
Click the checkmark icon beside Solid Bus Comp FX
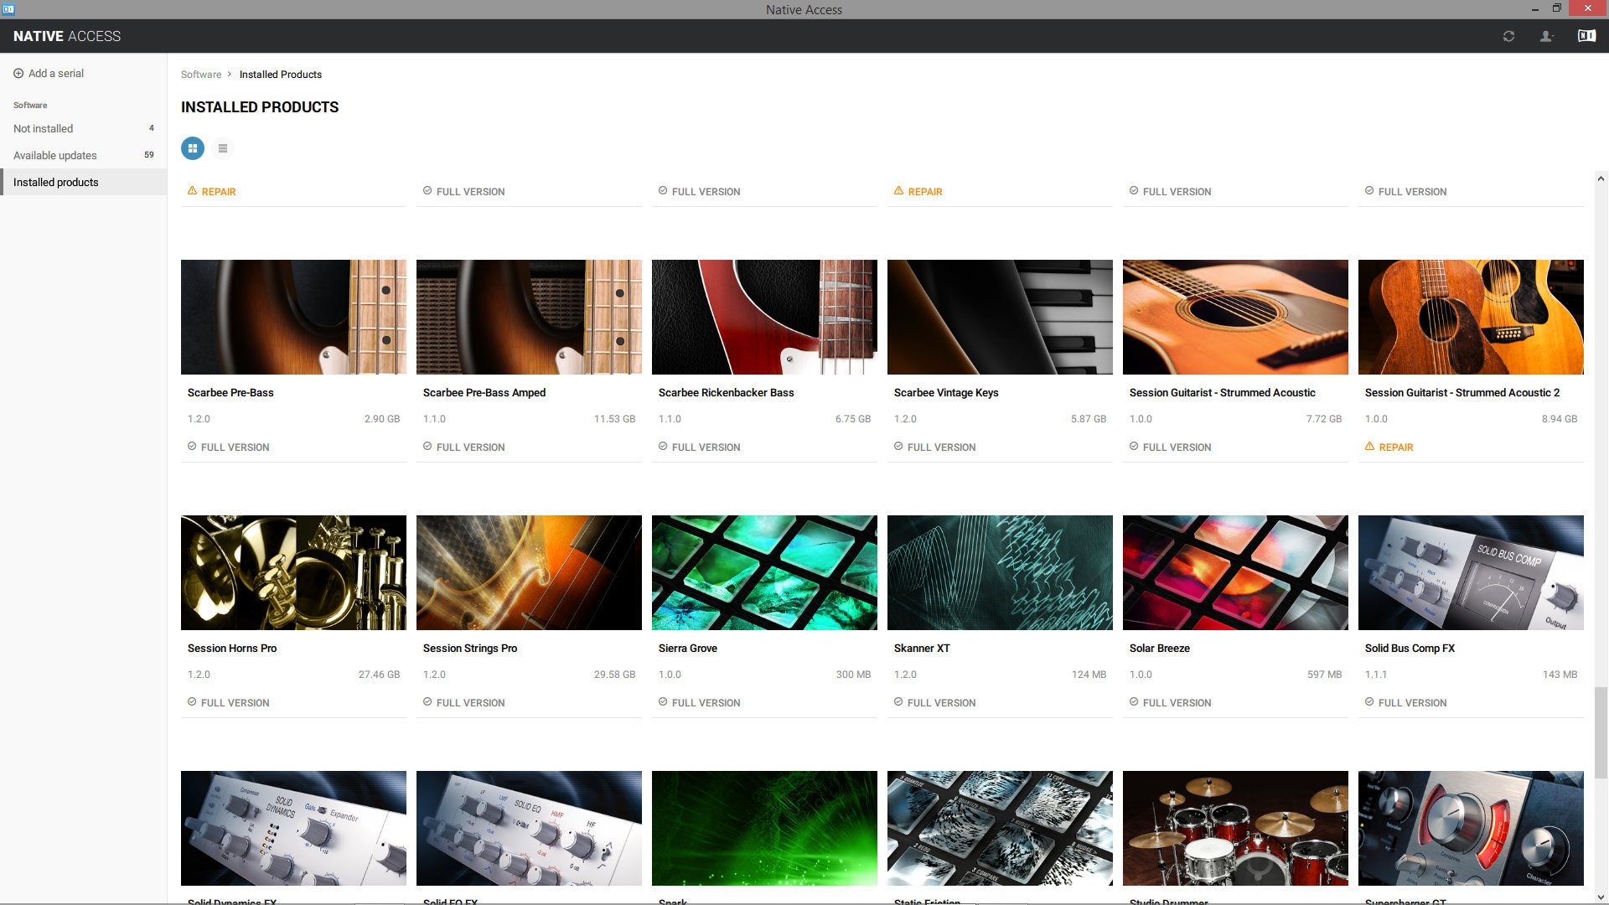(x=1369, y=702)
